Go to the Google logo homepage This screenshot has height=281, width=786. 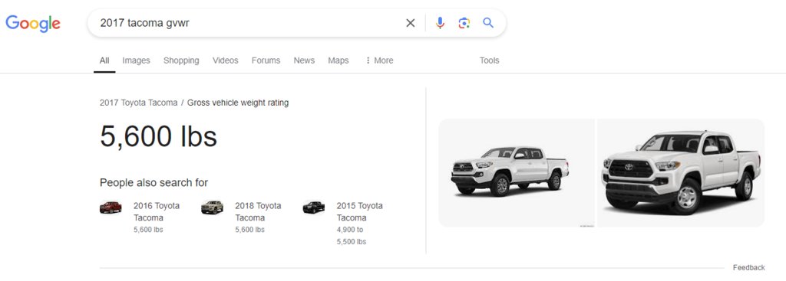[33, 24]
